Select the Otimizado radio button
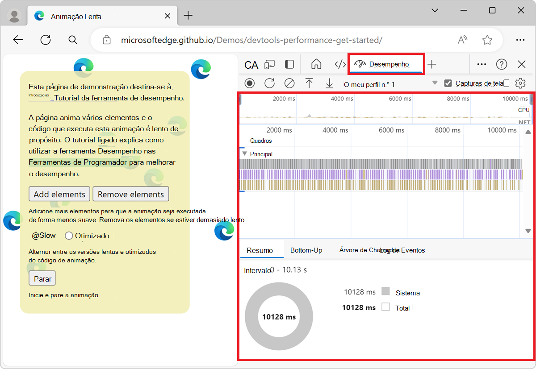536x369 pixels. point(69,236)
